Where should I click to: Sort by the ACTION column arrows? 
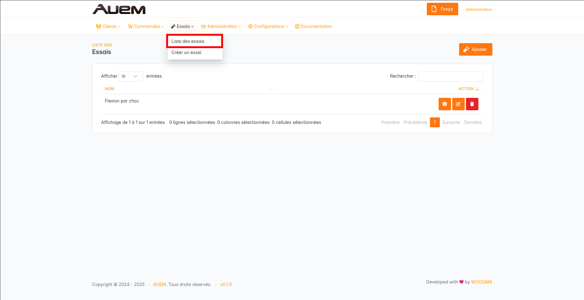(x=477, y=89)
